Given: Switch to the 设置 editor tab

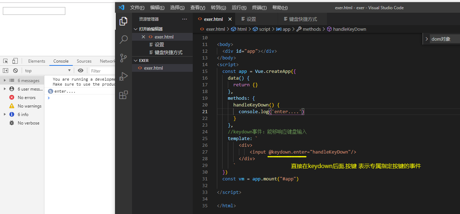Looking at the screenshot, I should (x=256, y=19).
